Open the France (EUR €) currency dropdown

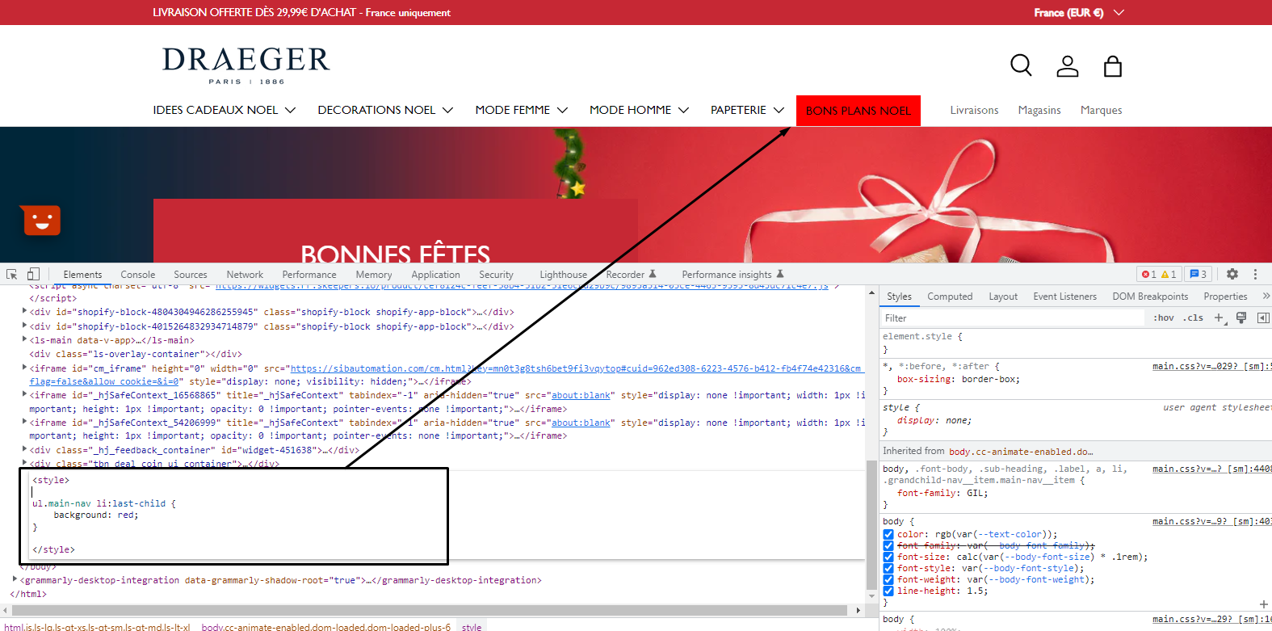[x=1078, y=12]
